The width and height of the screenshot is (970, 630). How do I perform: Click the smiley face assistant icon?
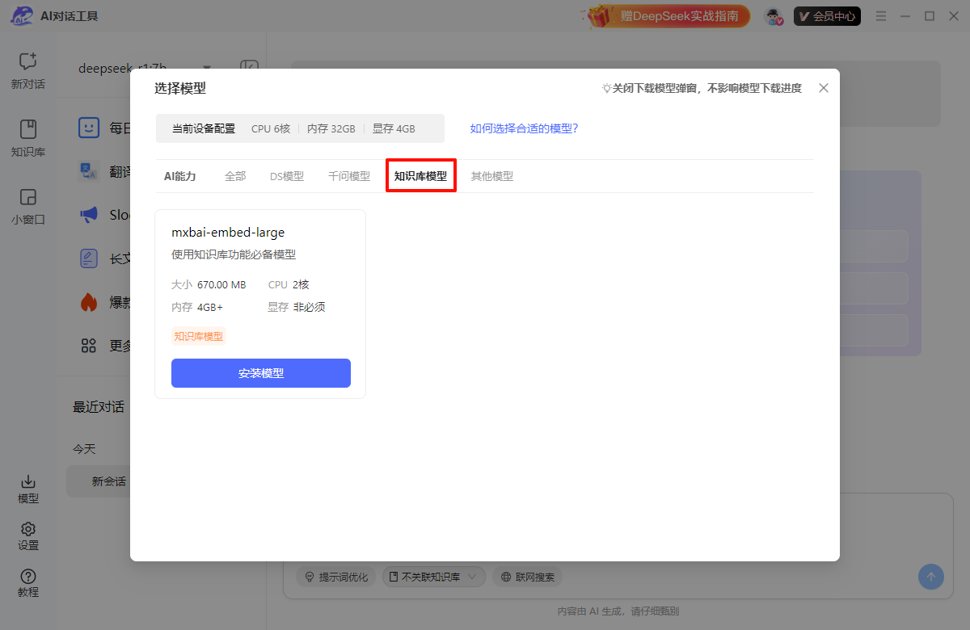pos(89,128)
